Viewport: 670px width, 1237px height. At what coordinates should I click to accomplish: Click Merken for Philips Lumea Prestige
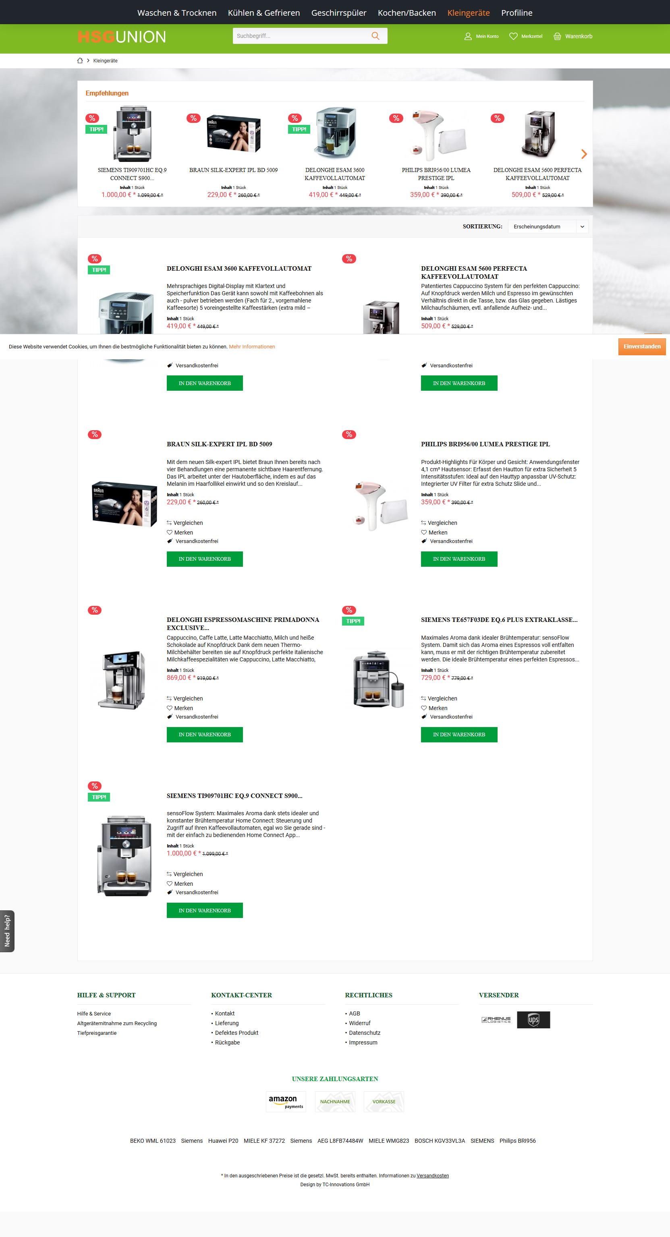coord(434,533)
